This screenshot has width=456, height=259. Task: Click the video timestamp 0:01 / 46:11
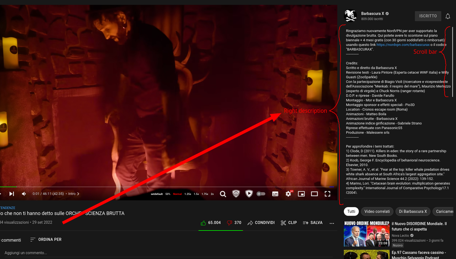[x=48, y=194]
